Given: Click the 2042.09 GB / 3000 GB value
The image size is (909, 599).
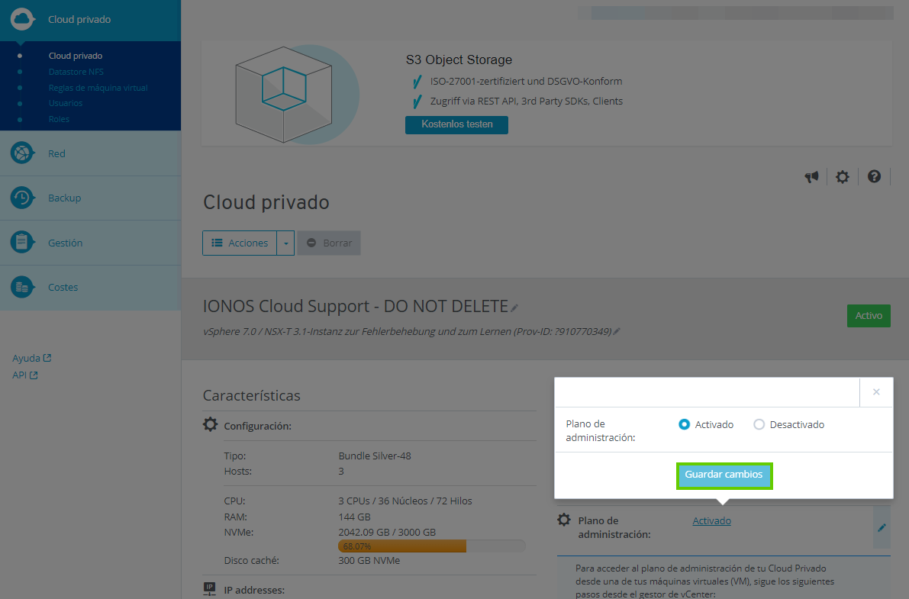Looking at the screenshot, I should click(x=387, y=533).
